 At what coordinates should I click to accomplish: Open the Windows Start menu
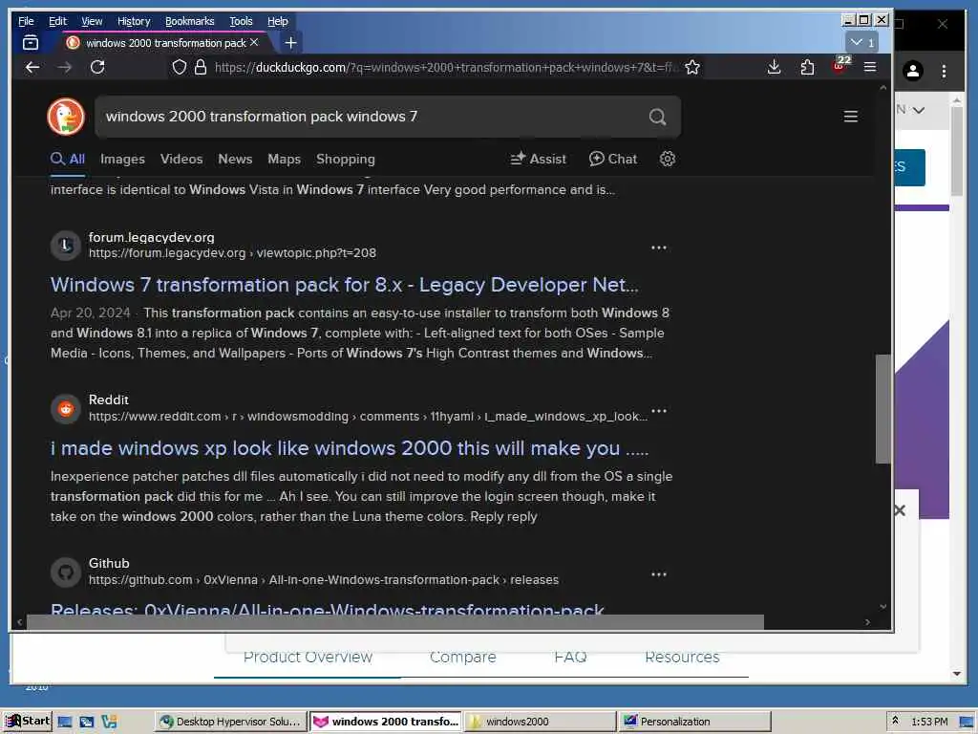tap(27, 721)
